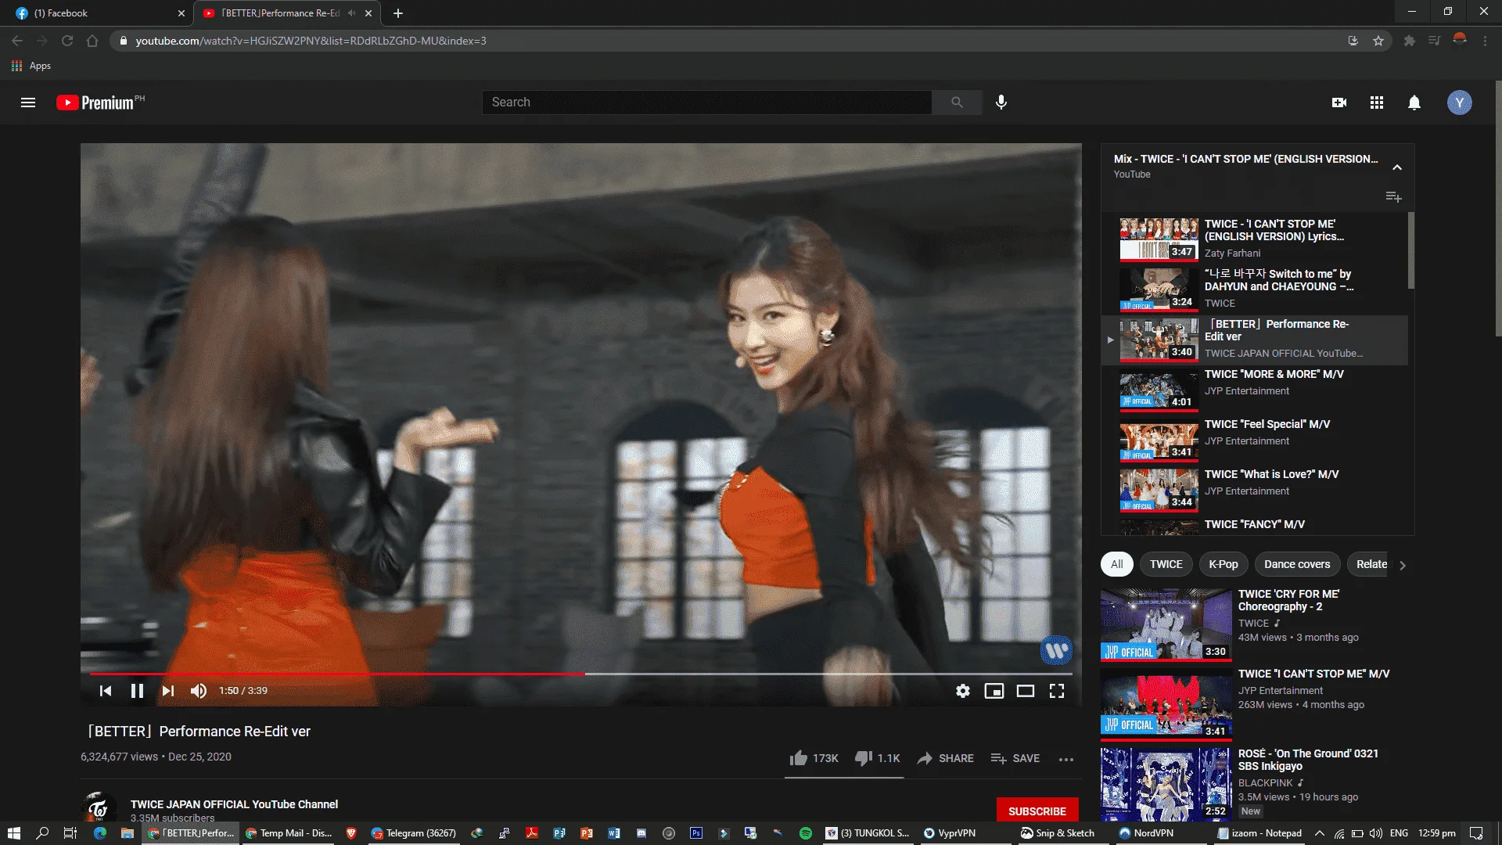Seek in the video progress bar

pos(581,673)
